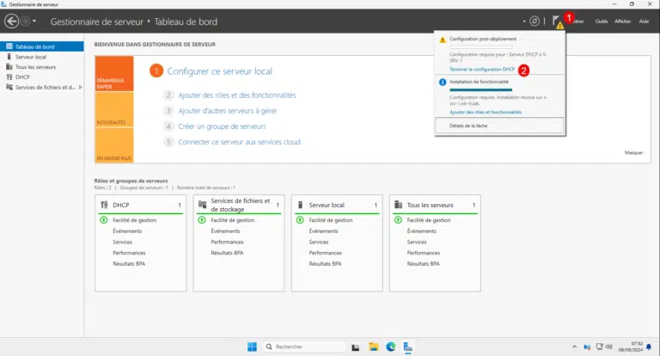Click green status icon in Tous les serveurs tile
This screenshot has width=660, height=356.
(398, 220)
